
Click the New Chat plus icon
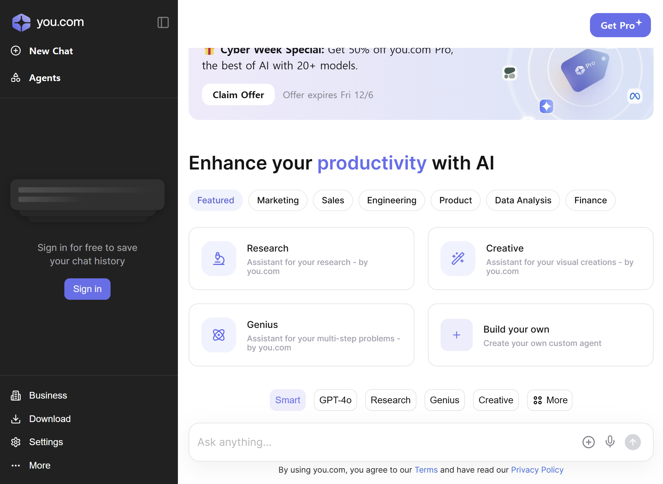pyautogui.click(x=16, y=51)
